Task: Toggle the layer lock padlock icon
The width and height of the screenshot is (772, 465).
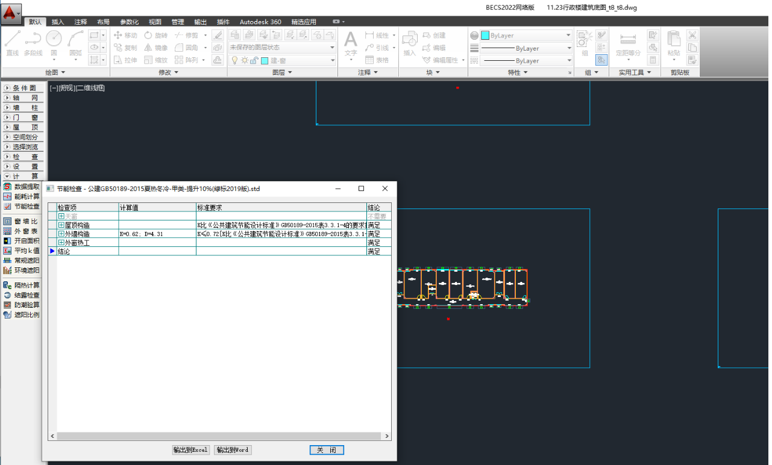Action: pos(254,60)
